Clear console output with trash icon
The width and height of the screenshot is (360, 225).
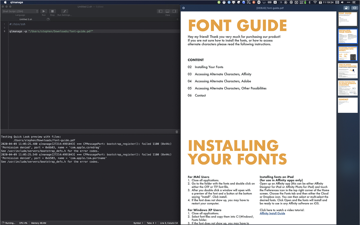(x=177, y=132)
